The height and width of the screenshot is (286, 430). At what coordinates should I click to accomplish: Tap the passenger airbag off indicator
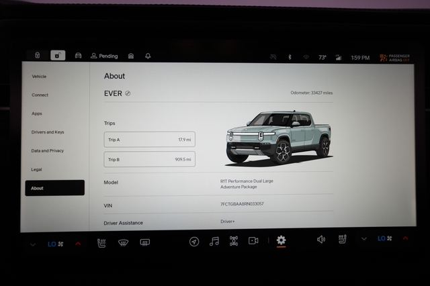pyautogui.click(x=395, y=58)
